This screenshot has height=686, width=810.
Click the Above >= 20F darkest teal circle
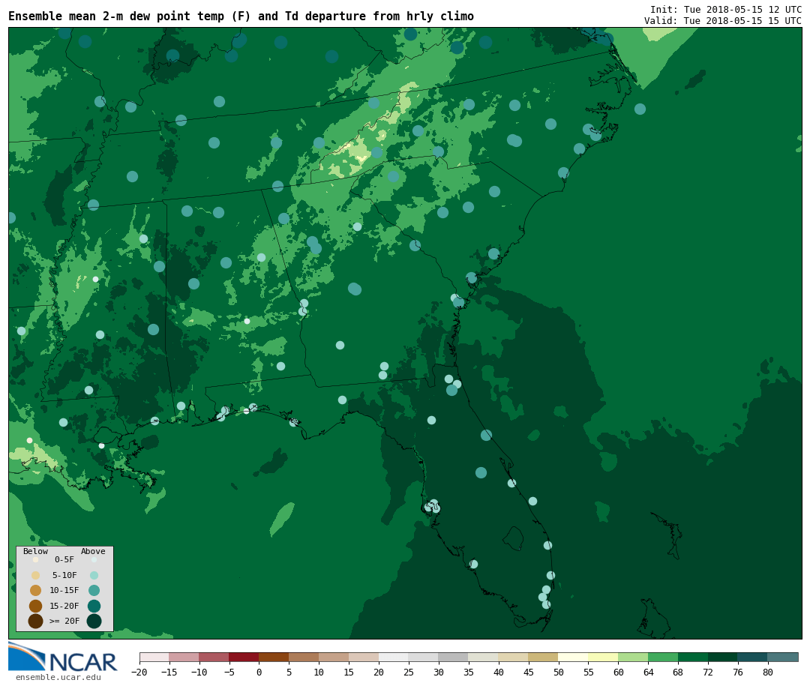point(94,621)
